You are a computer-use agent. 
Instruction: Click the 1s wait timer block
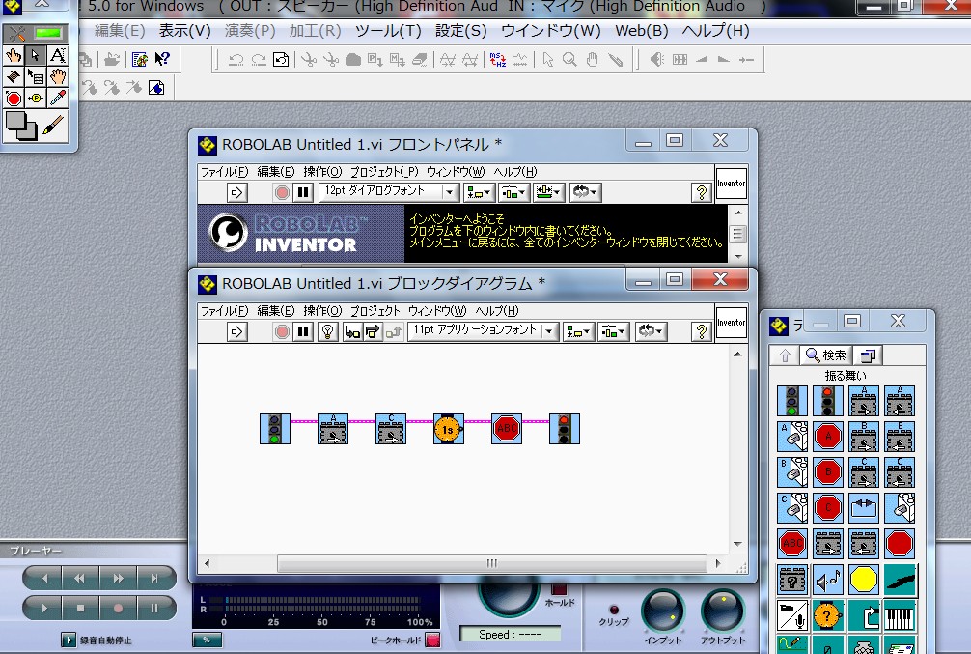coord(449,429)
